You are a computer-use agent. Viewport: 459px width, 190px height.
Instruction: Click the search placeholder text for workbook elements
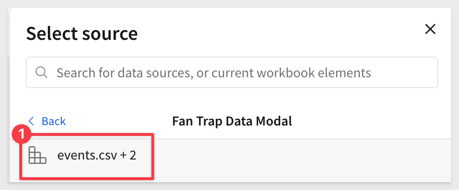(x=214, y=72)
